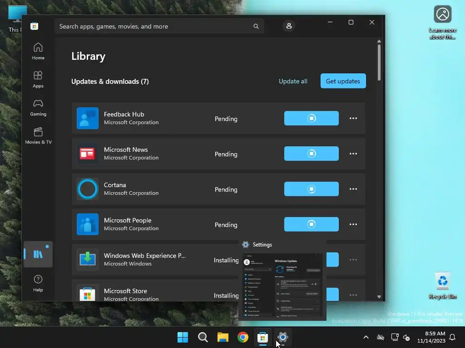Open the Windows Start menu
Image resolution: width=465 pixels, height=348 pixels.
click(183, 337)
